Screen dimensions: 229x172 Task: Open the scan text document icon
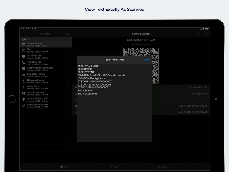tap(198, 34)
